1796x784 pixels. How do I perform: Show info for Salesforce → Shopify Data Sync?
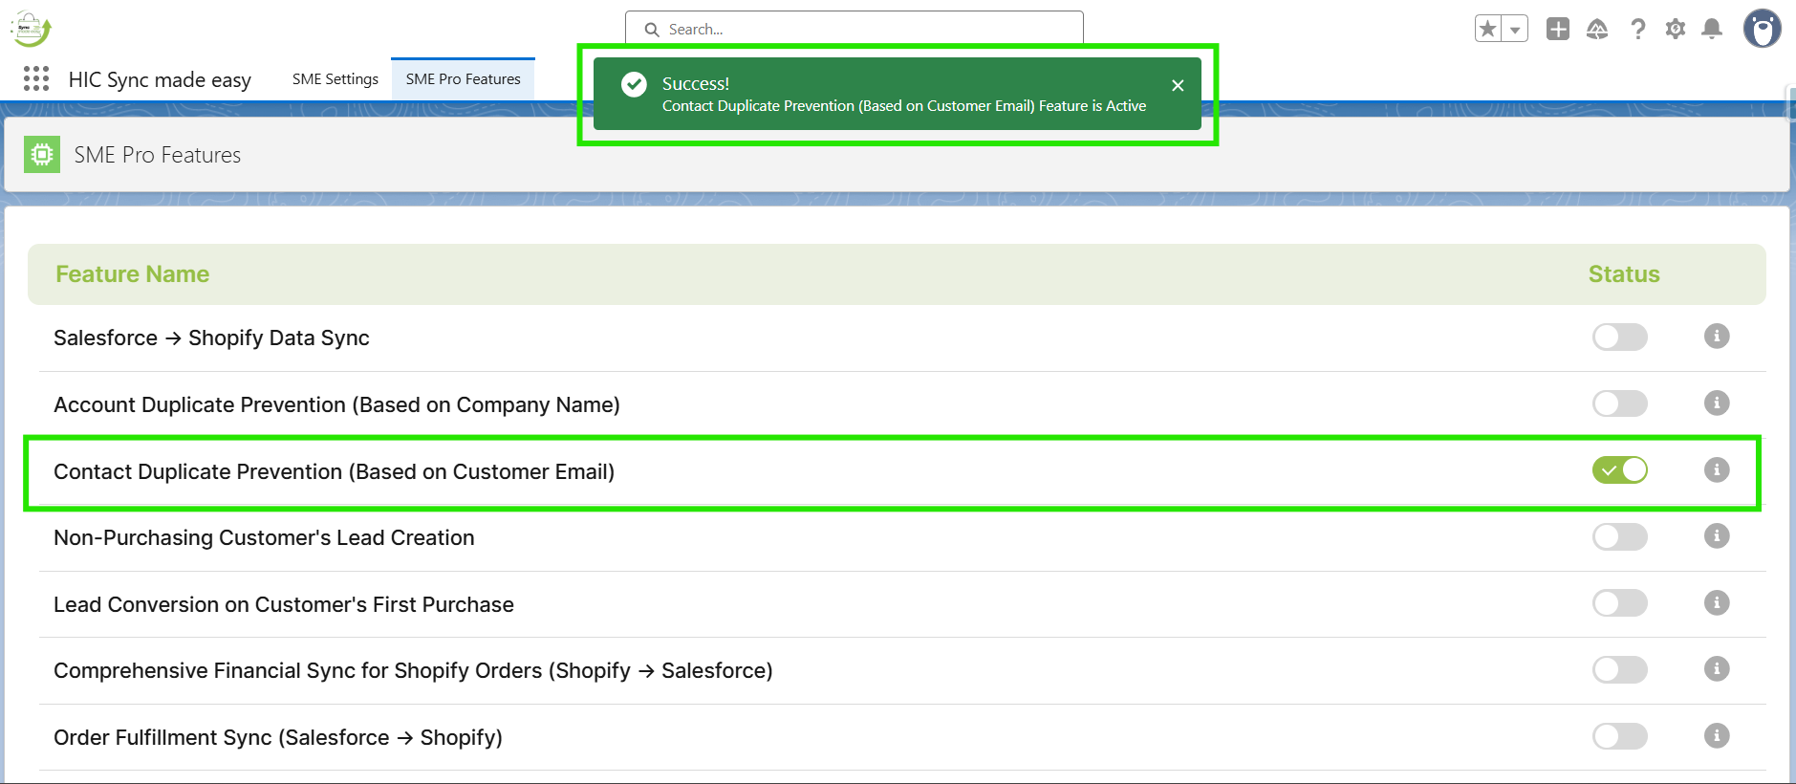pos(1717,337)
